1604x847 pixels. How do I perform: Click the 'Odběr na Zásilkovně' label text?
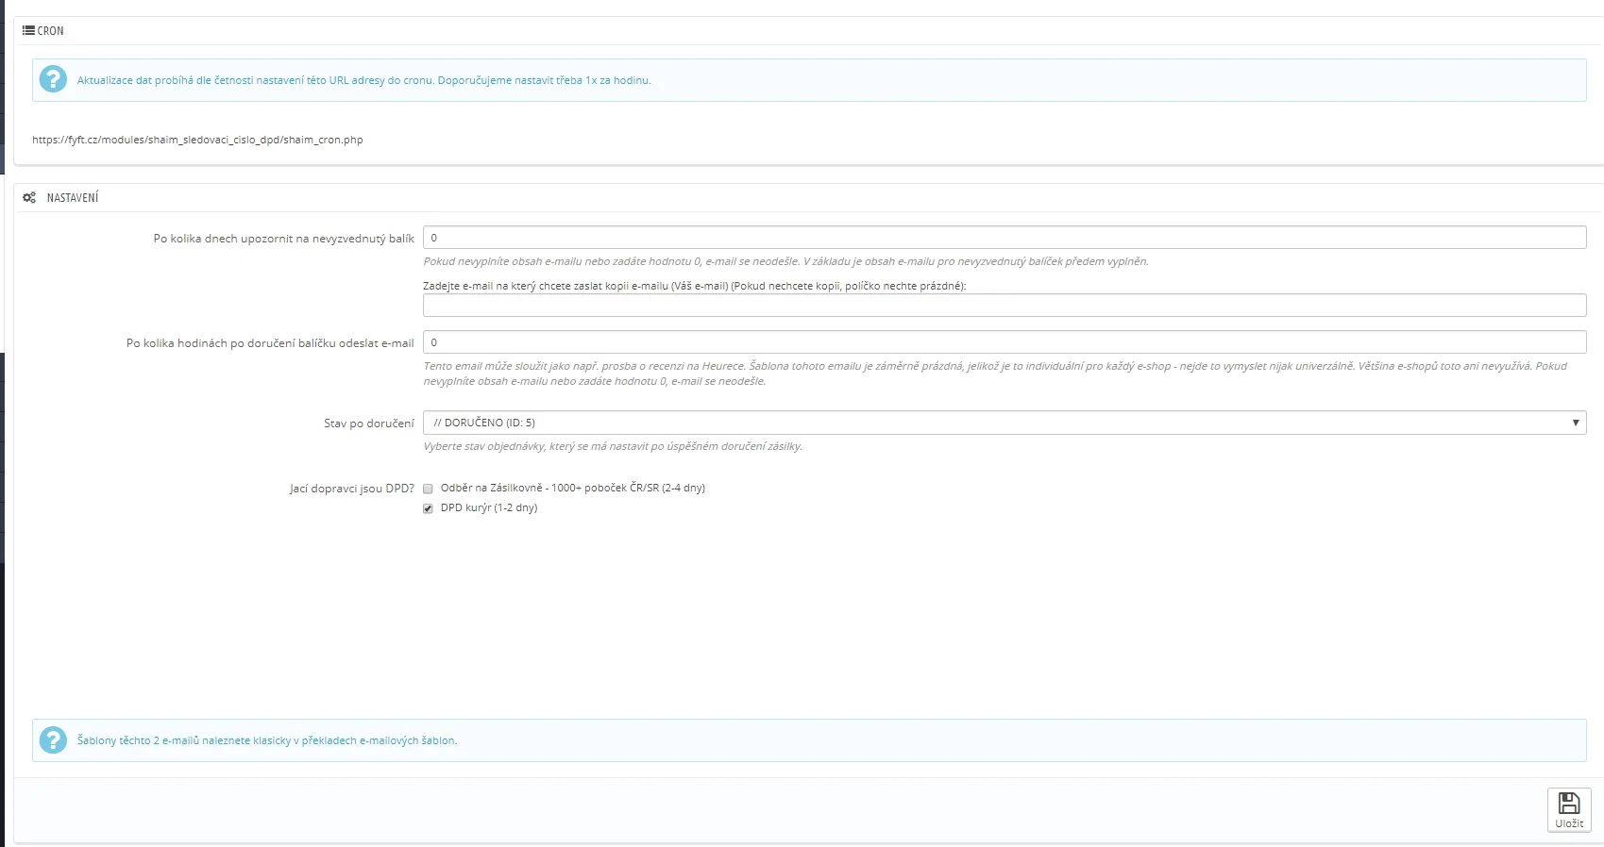[x=572, y=489]
